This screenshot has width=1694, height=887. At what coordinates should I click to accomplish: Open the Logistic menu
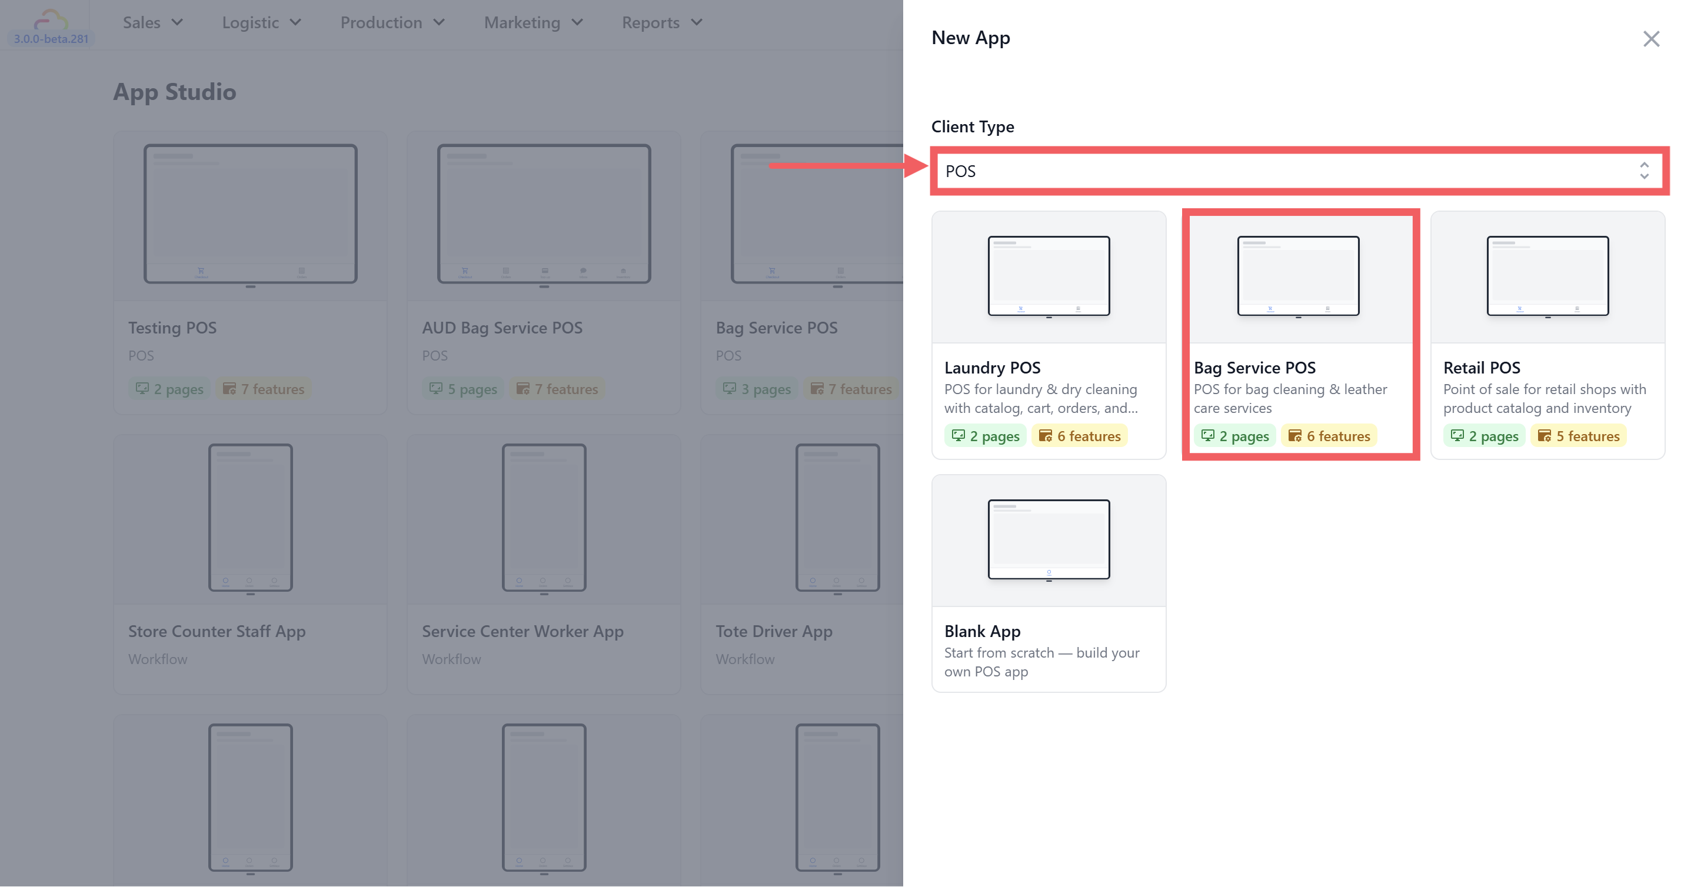click(261, 22)
